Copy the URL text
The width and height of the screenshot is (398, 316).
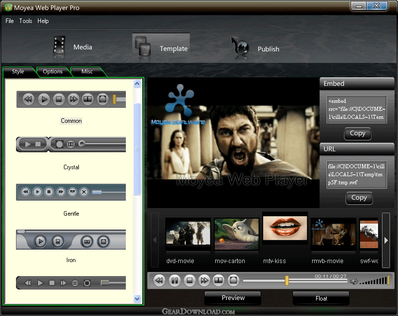(359, 198)
